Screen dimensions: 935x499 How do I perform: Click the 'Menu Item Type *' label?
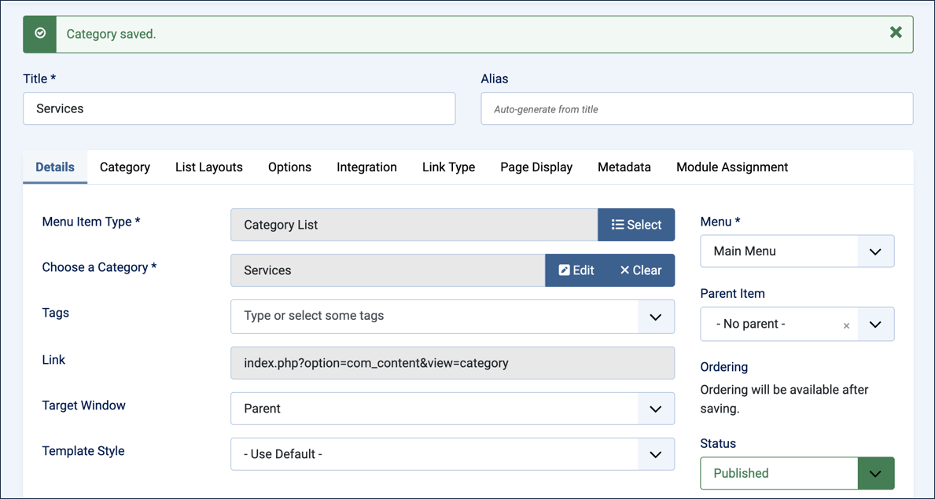(91, 222)
